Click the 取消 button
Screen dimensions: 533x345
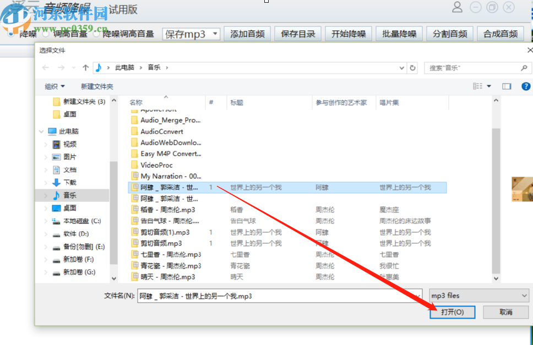506,312
